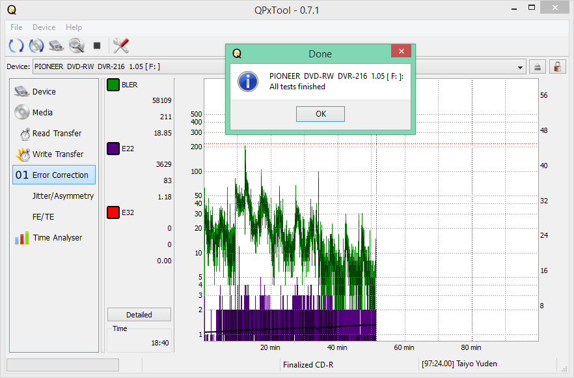Open the File menu
Viewport: 574px width, 378px height.
pos(16,27)
